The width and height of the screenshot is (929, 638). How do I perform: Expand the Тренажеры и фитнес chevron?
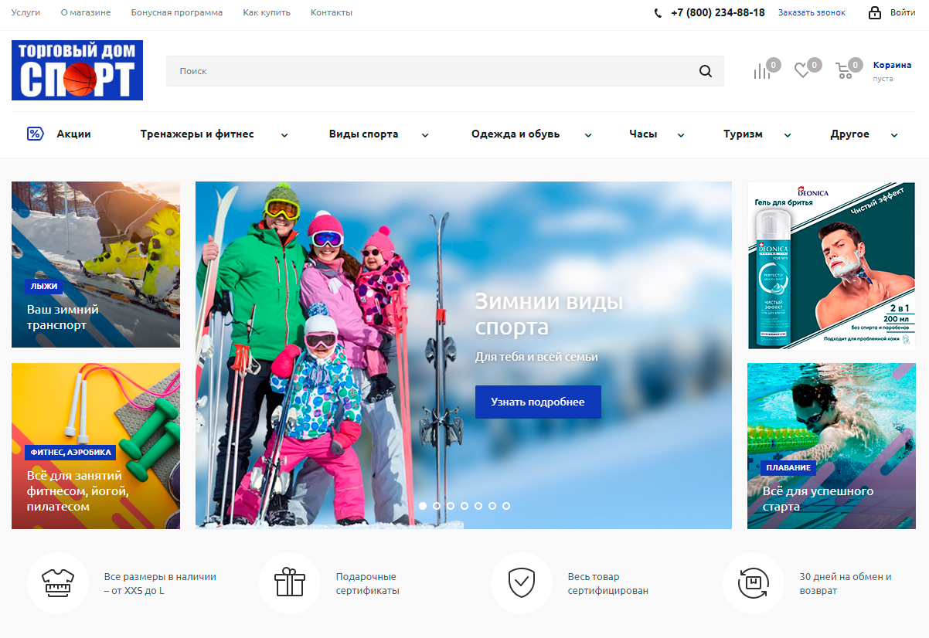click(284, 135)
